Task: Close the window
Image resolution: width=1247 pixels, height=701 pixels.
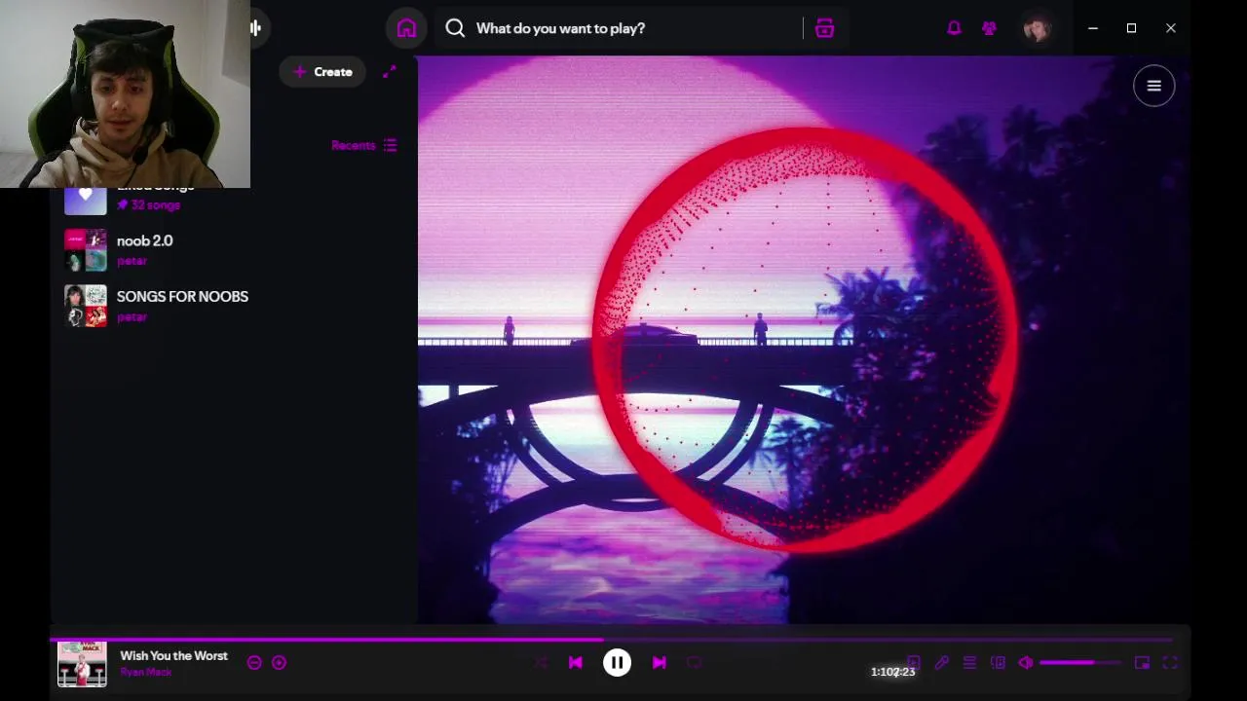Action: point(1171,28)
